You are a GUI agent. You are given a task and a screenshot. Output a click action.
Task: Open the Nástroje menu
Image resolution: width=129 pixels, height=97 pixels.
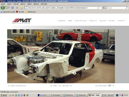pyautogui.click(x=36, y=4)
